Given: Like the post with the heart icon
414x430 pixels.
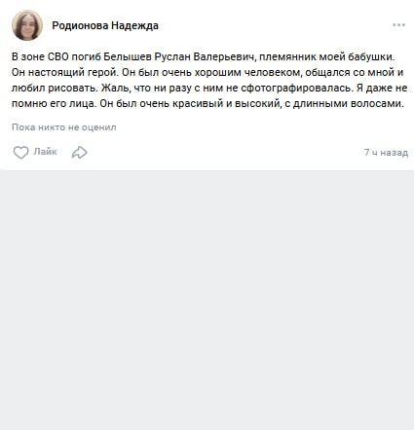Looking at the screenshot, I should point(20,152).
